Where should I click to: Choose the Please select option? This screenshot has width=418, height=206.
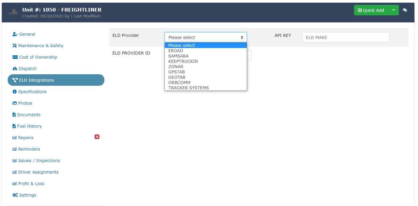(x=206, y=45)
